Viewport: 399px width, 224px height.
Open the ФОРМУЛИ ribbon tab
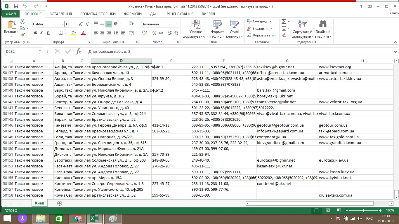pos(133,14)
